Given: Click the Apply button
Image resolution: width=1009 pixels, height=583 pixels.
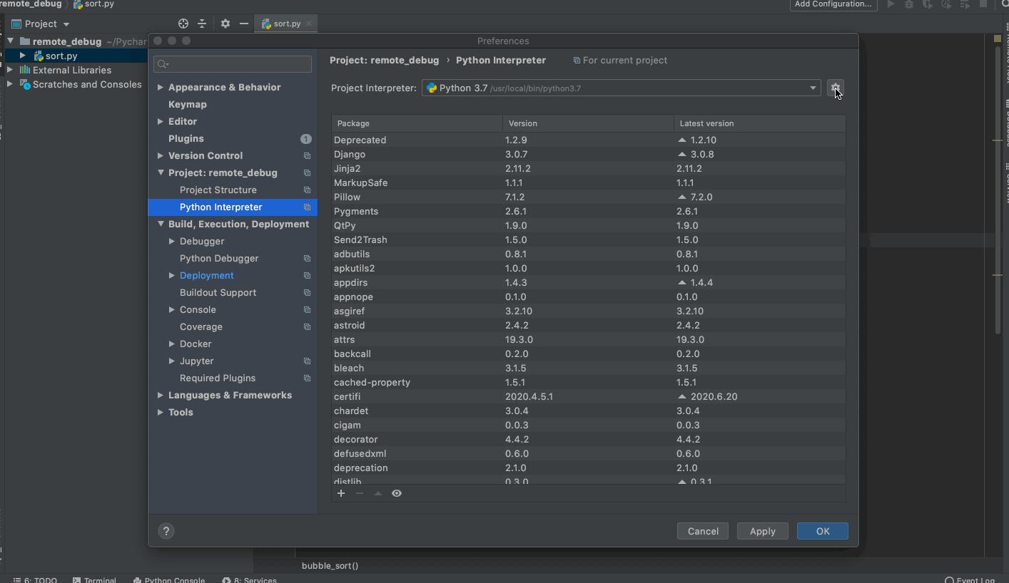Looking at the screenshot, I should pos(762,531).
